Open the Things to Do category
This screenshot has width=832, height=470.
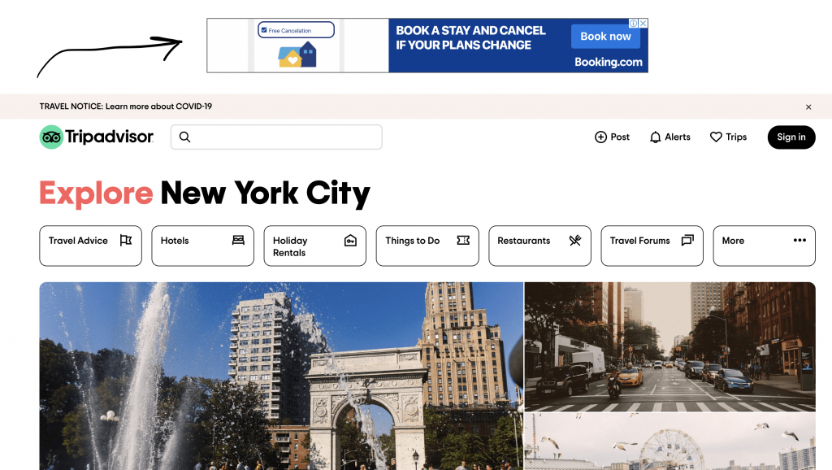click(x=427, y=246)
